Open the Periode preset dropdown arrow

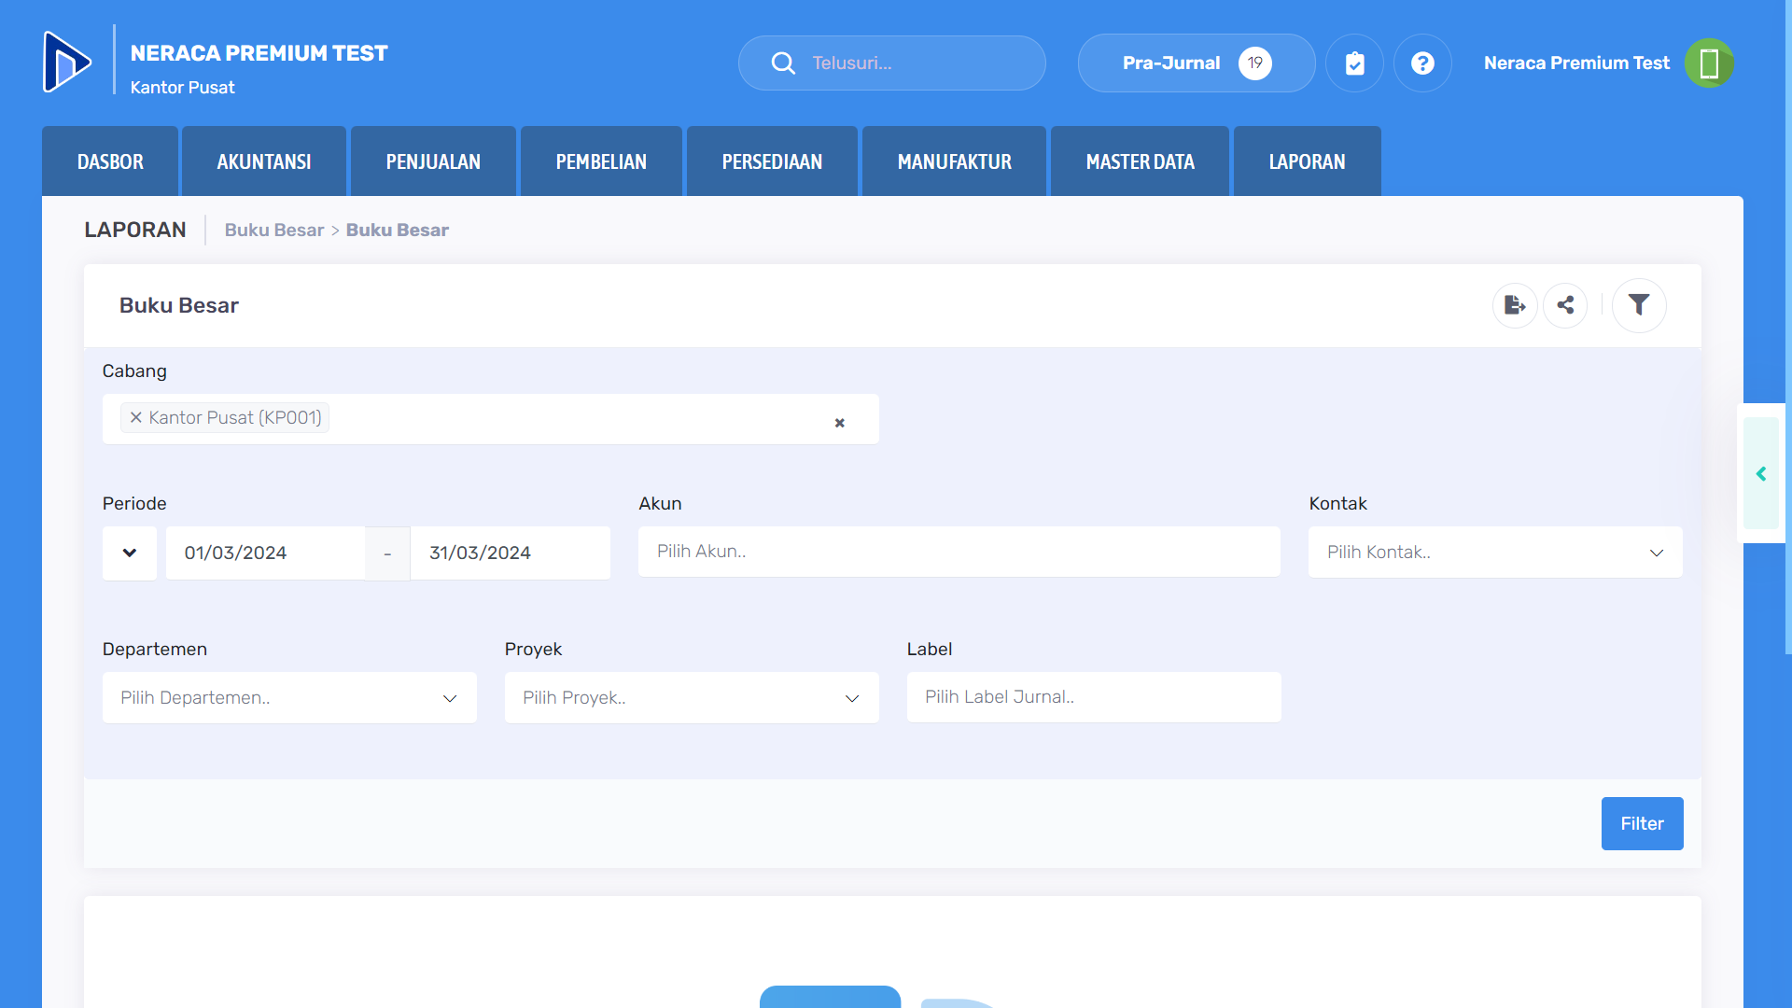[x=130, y=553]
